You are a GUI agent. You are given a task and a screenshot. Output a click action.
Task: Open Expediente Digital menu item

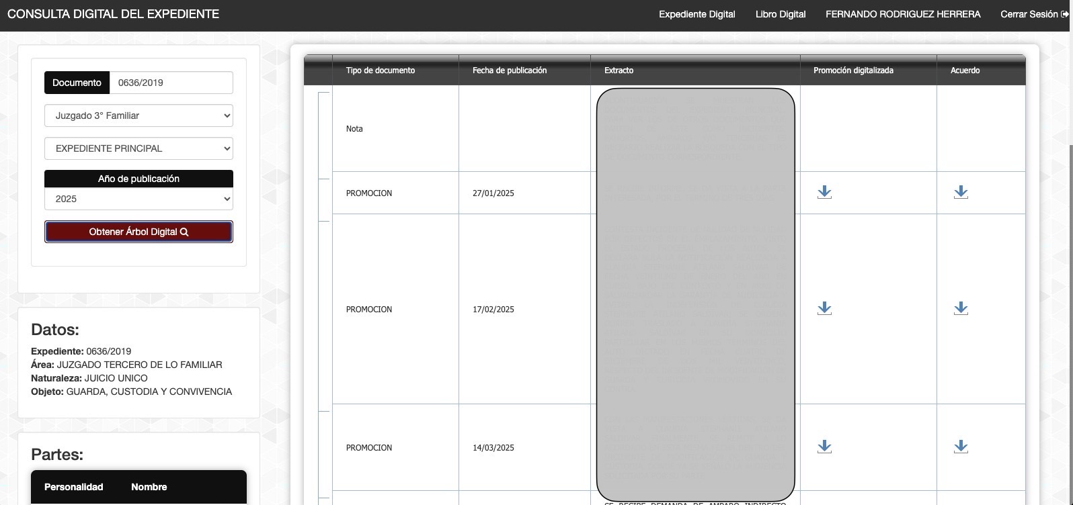click(x=697, y=14)
